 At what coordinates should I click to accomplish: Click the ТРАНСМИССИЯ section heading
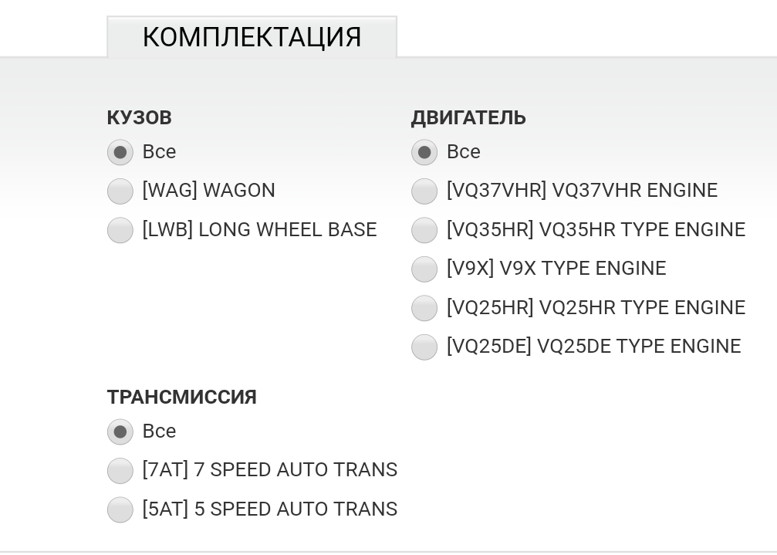coord(182,398)
